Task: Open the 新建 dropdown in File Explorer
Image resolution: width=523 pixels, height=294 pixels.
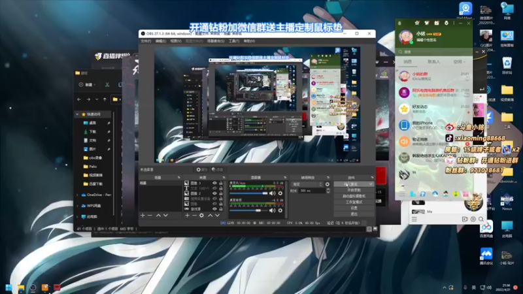Action: [x=88, y=85]
